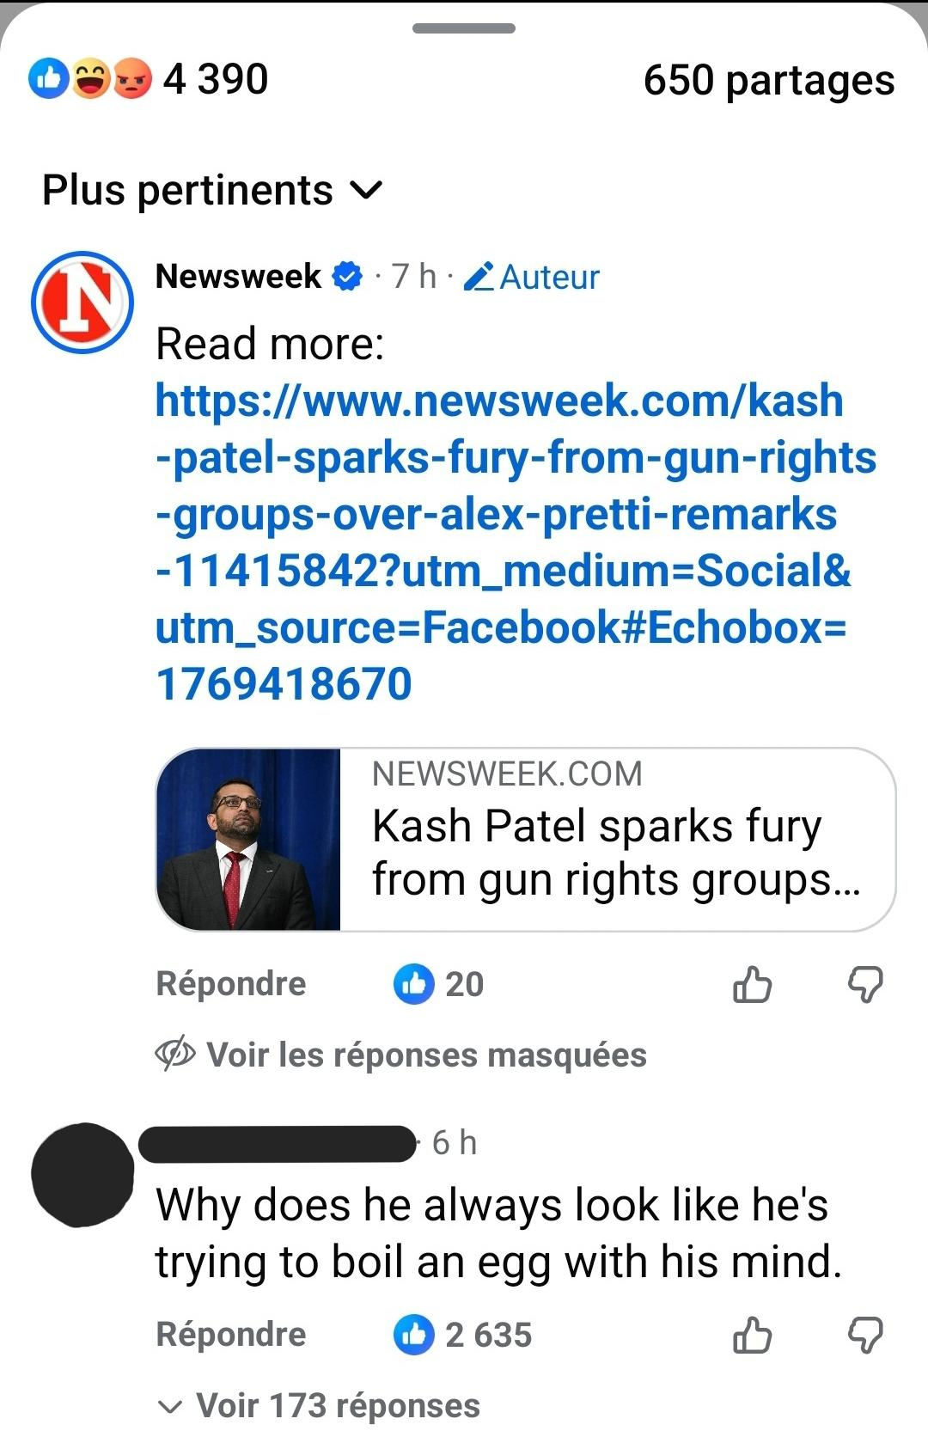
Task: Dislike the boil an egg comment
Action: [864, 1336]
